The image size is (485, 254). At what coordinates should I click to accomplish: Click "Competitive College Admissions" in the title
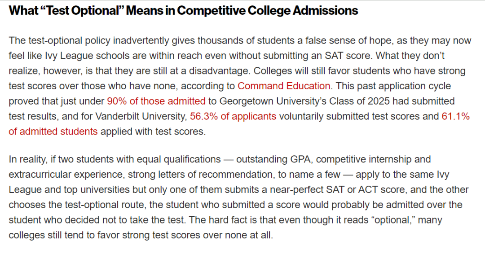click(x=268, y=11)
